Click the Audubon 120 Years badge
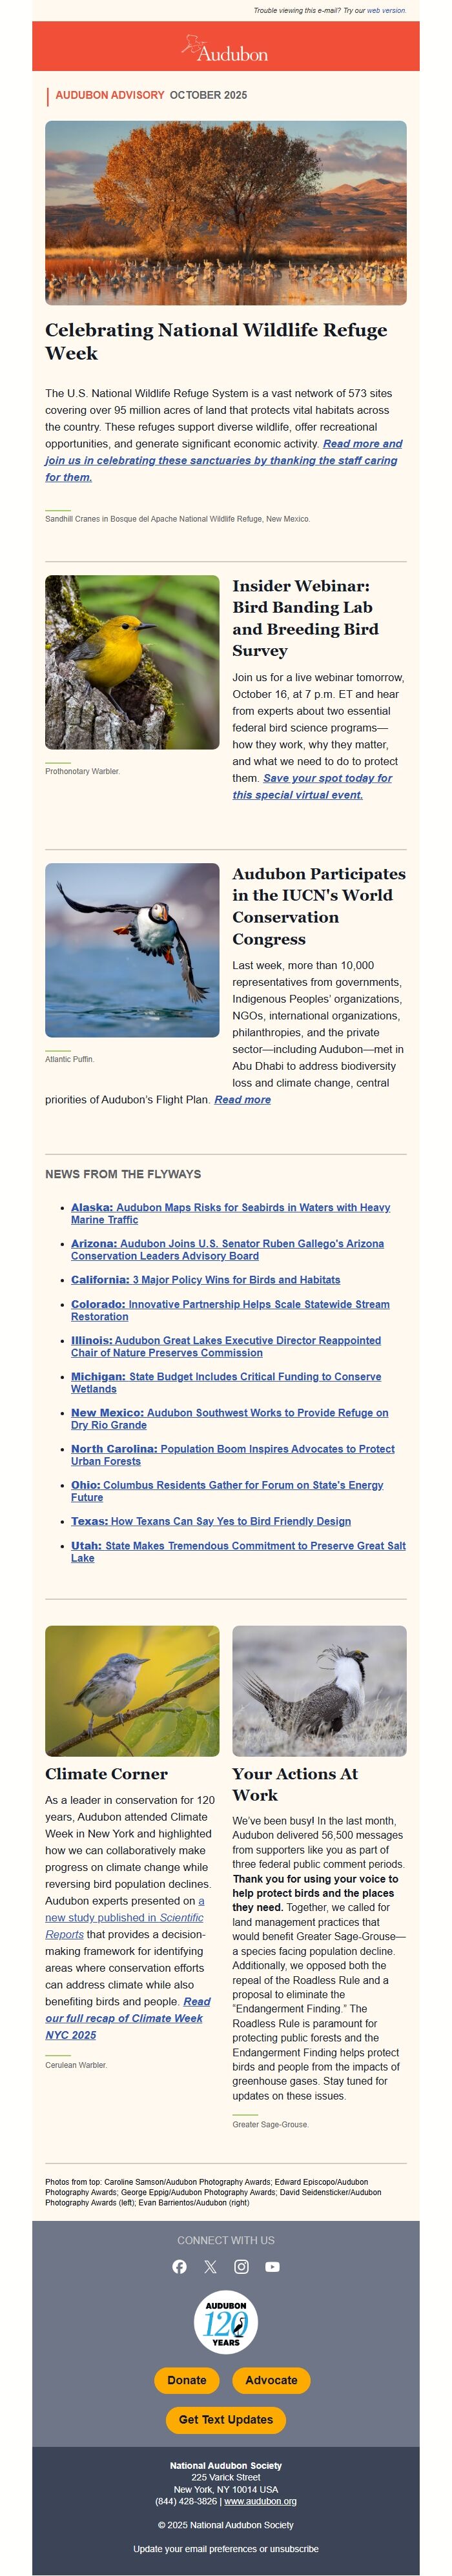This screenshot has width=452, height=2576. click(226, 2322)
